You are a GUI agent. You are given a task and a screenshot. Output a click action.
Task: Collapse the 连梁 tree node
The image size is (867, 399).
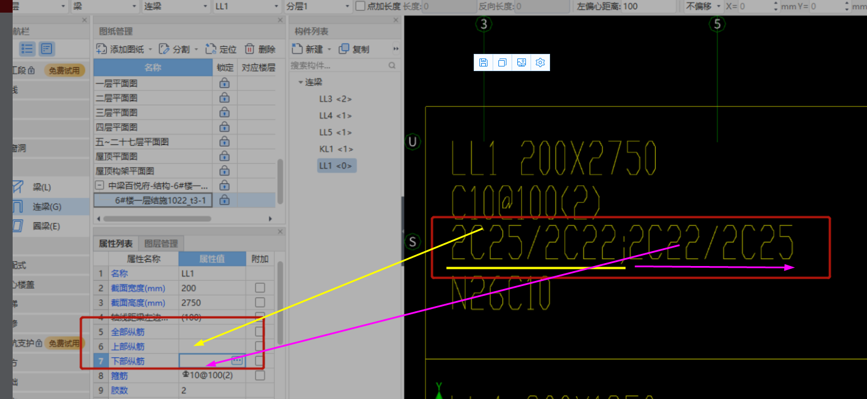click(x=300, y=83)
